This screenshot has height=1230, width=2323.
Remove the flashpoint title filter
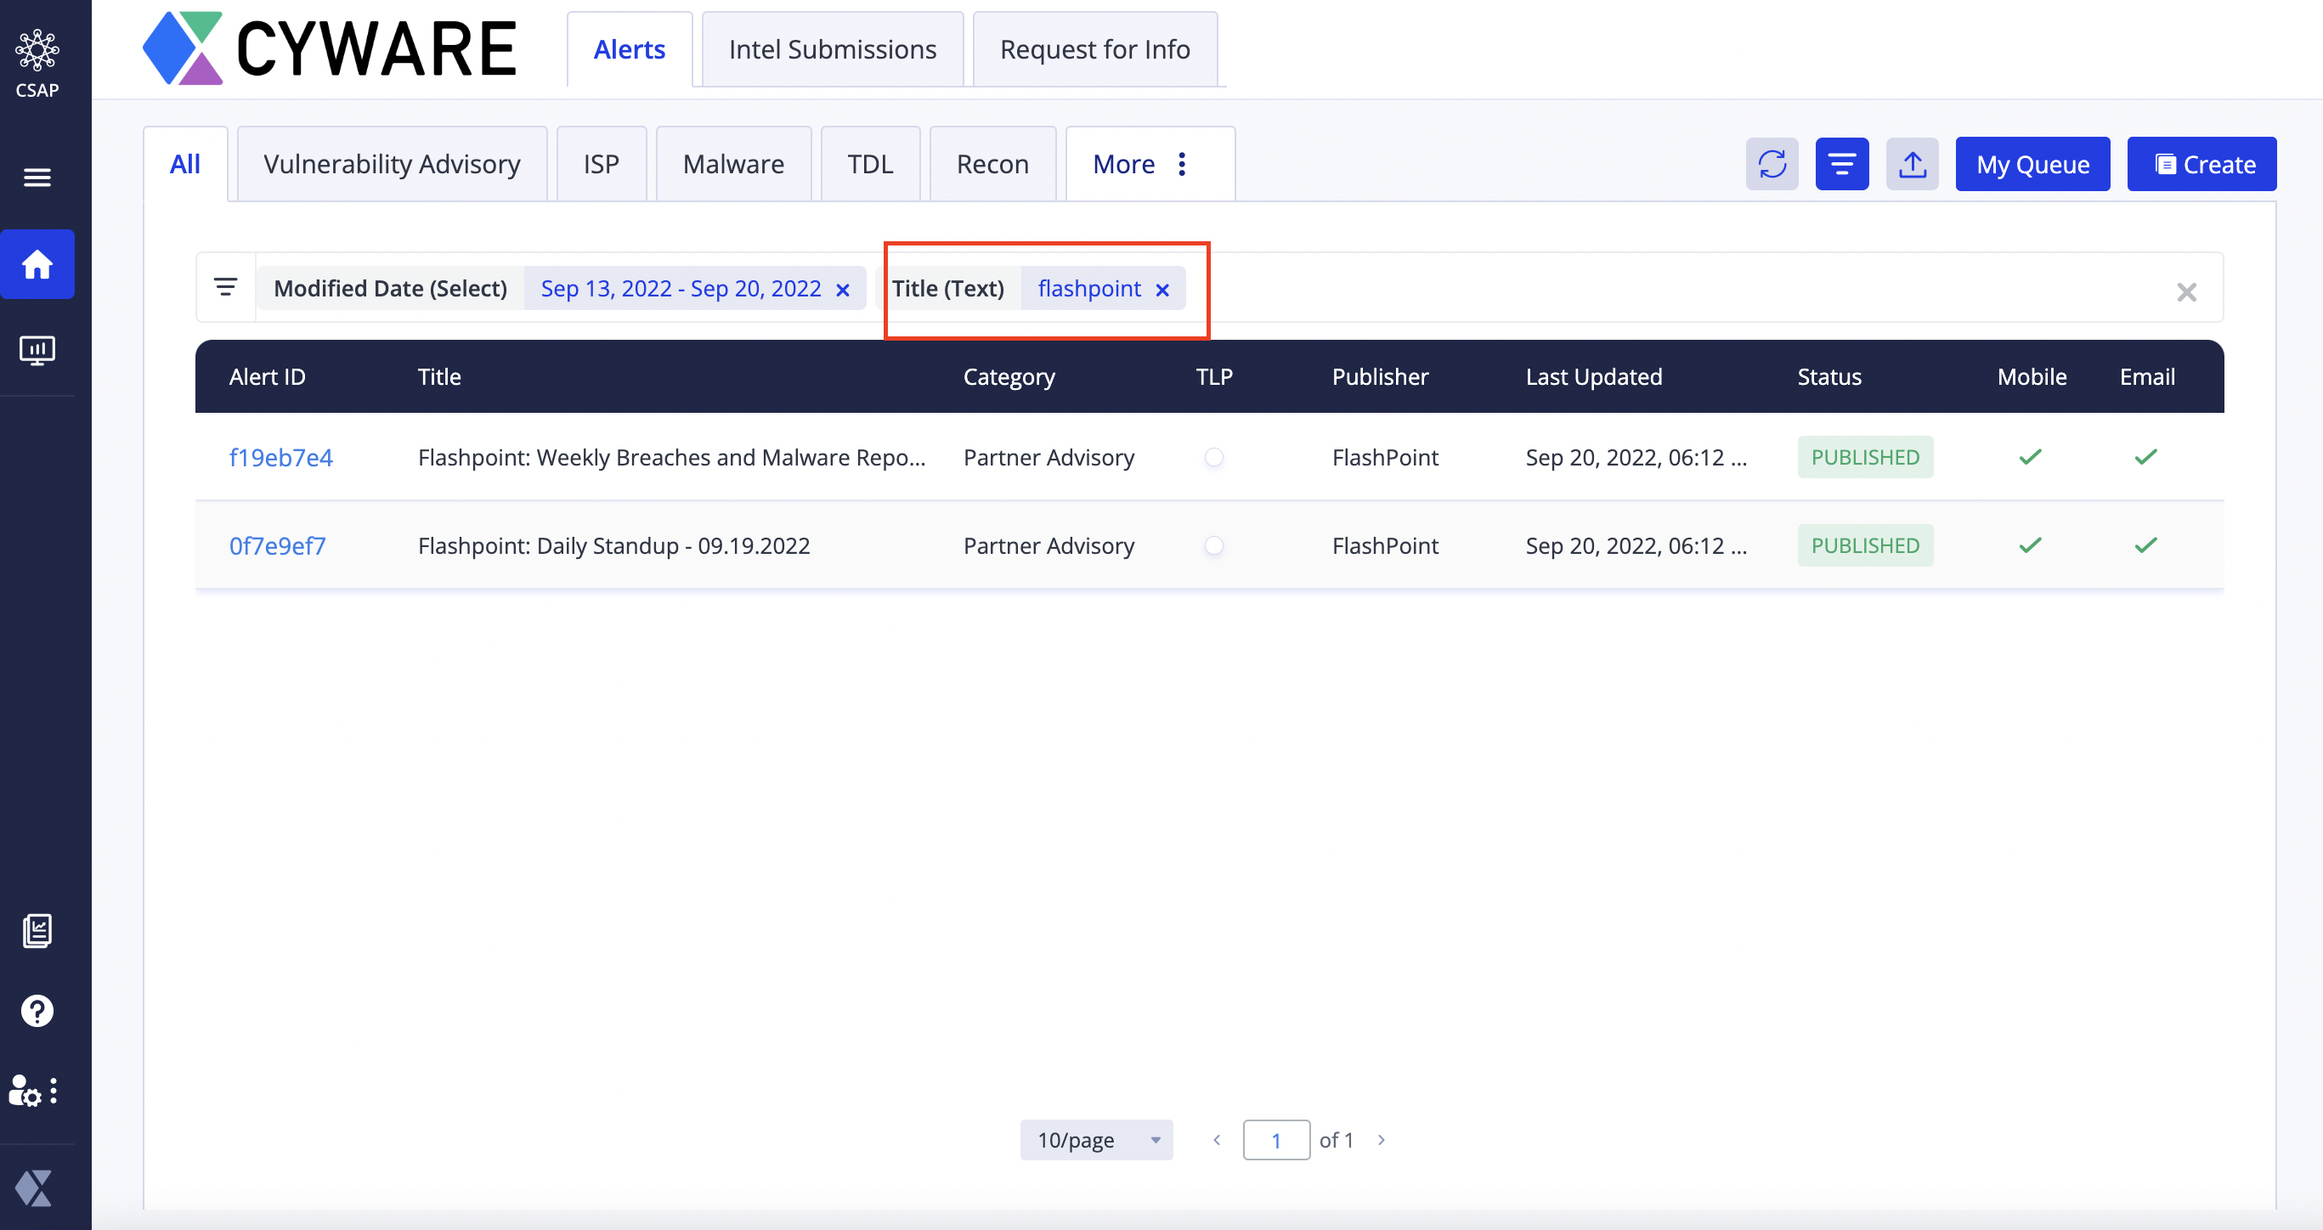[1162, 290]
